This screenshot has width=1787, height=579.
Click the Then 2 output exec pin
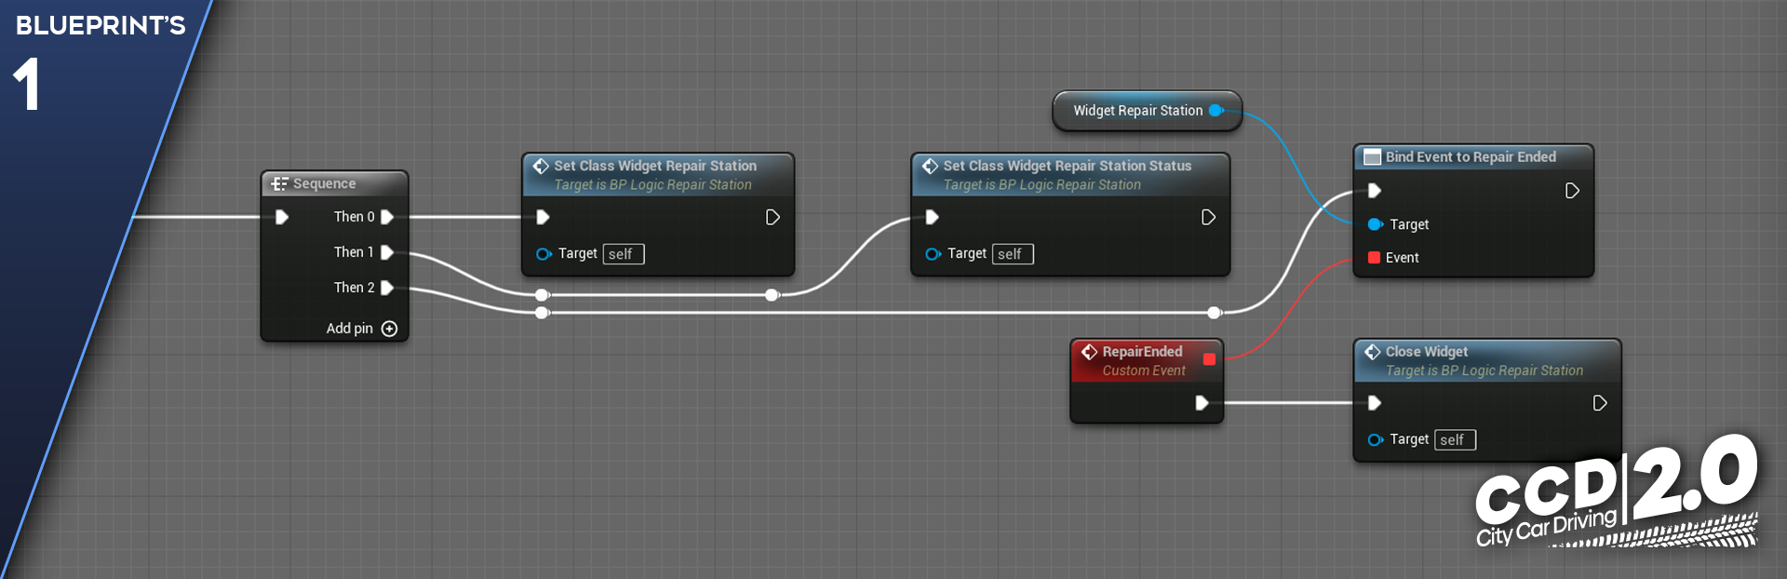pos(387,288)
